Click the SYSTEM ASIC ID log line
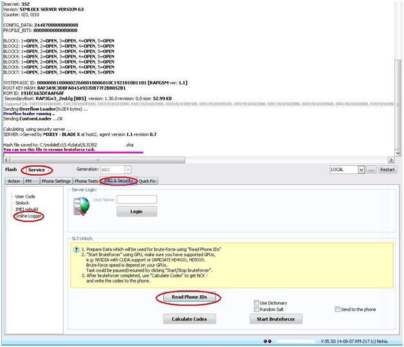This screenshot has width=404, height=347. coord(95,83)
